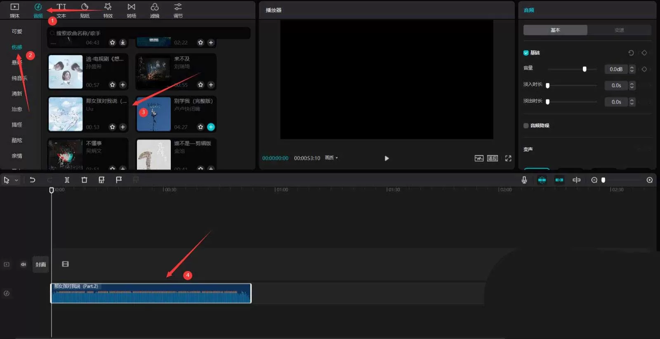Enter fullscreen player view
660x339 pixels.
[x=508, y=158]
